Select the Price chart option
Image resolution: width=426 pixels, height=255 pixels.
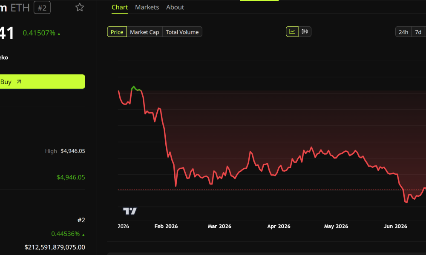tap(117, 32)
